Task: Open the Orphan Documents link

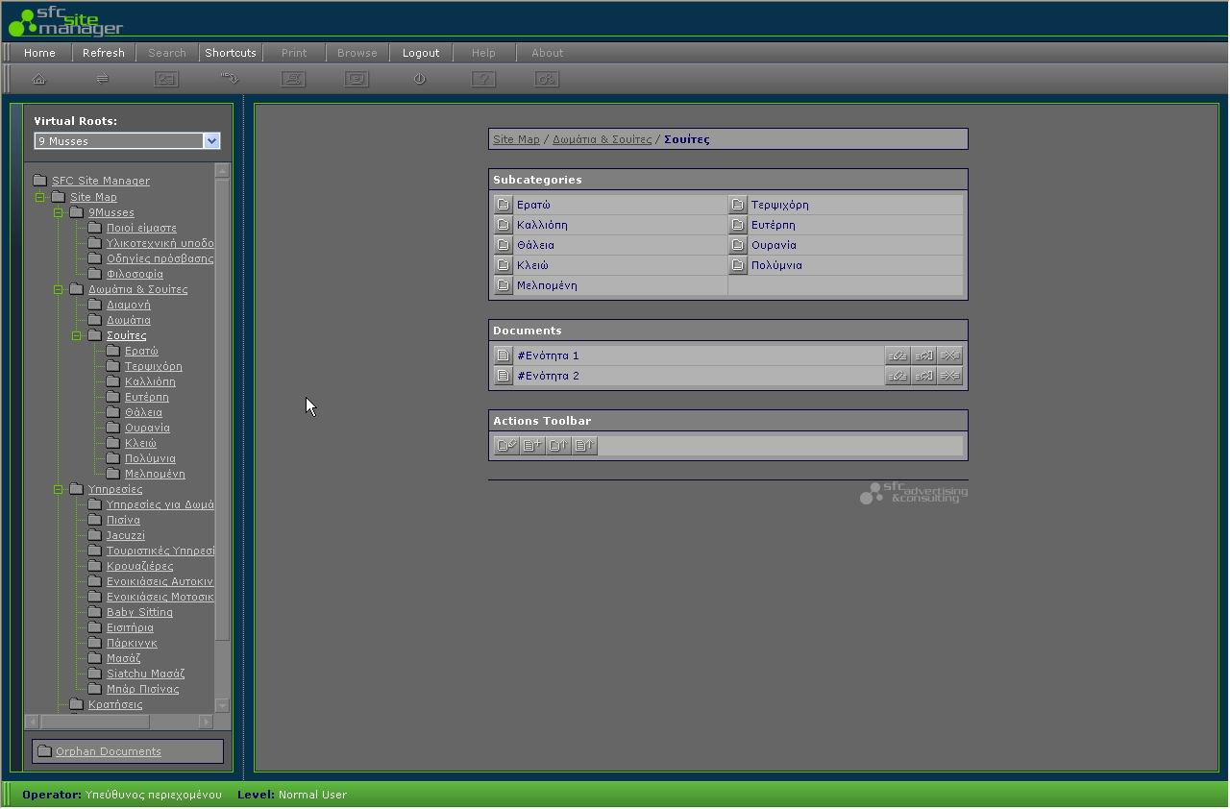Action: click(109, 751)
